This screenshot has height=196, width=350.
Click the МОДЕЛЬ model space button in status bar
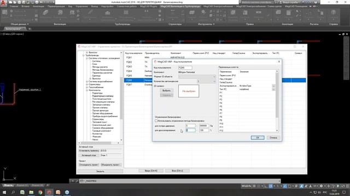(x=246, y=186)
